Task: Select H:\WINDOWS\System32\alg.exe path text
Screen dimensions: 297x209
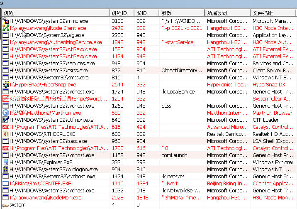Action: pyautogui.click(x=47, y=35)
